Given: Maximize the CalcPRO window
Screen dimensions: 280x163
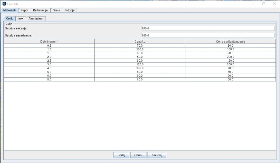Looking at the screenshot, I should tap(264, 4).
